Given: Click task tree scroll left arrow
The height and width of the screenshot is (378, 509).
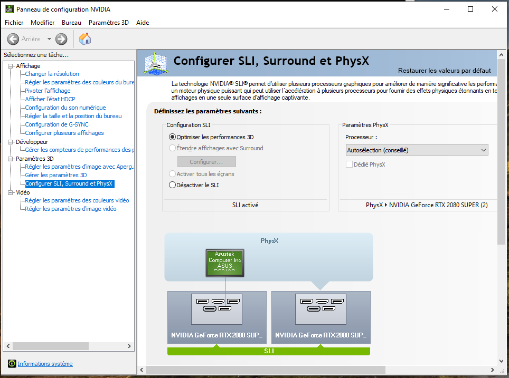Looking at the screenshot, I should 8,346.
